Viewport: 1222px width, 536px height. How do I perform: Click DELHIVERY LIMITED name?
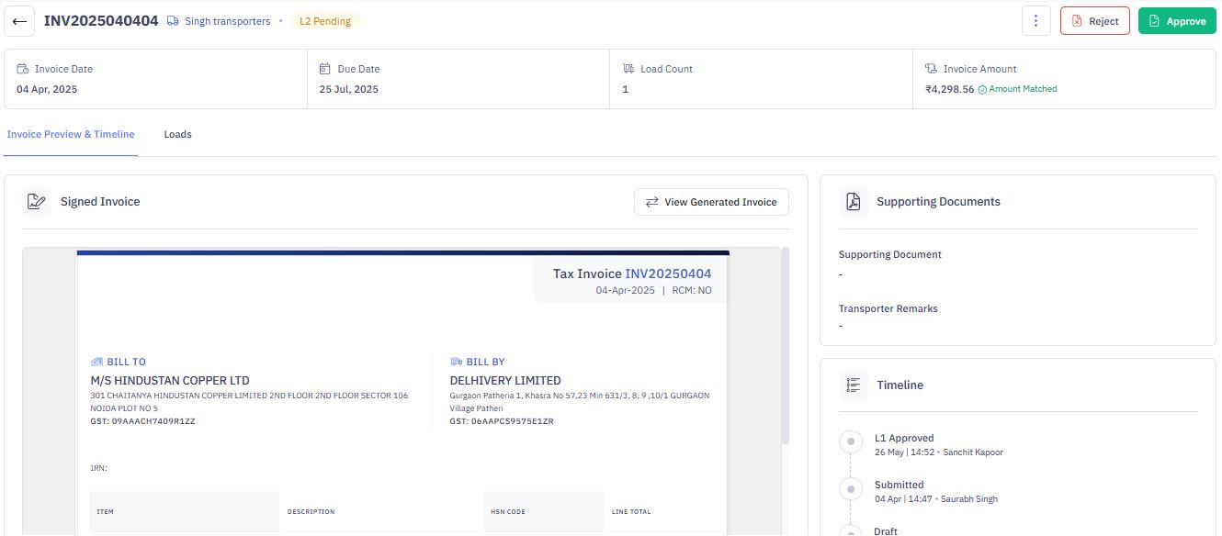(505, 381)
